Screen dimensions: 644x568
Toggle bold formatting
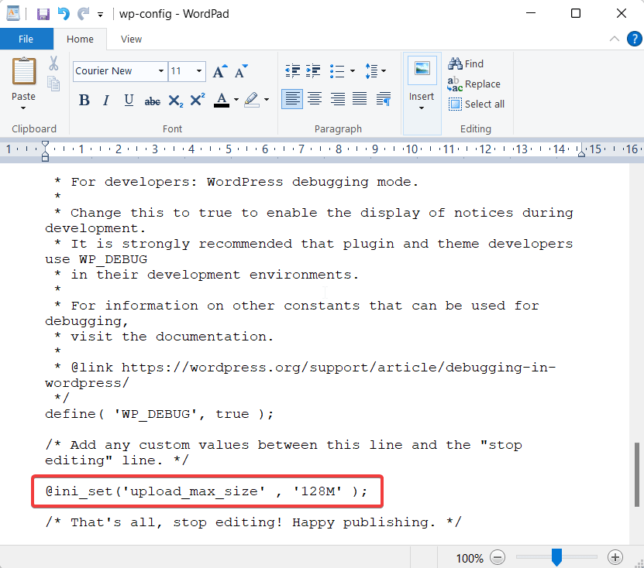pos(84,100)
